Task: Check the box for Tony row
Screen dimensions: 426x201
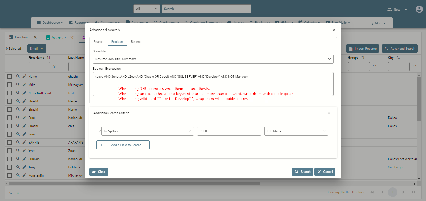Action: click(x=10, y=167)
